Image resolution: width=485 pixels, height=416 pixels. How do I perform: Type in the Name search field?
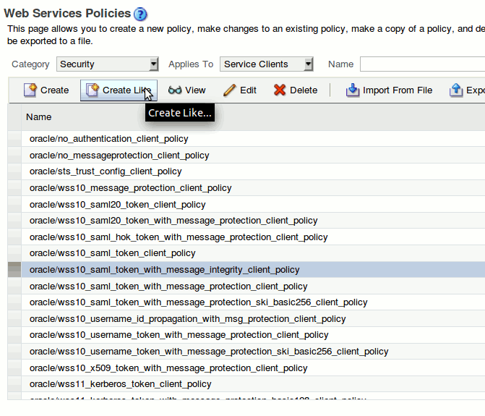pos(422,64)
